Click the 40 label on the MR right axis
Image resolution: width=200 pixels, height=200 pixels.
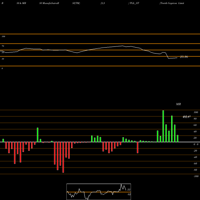coord(195,132)
